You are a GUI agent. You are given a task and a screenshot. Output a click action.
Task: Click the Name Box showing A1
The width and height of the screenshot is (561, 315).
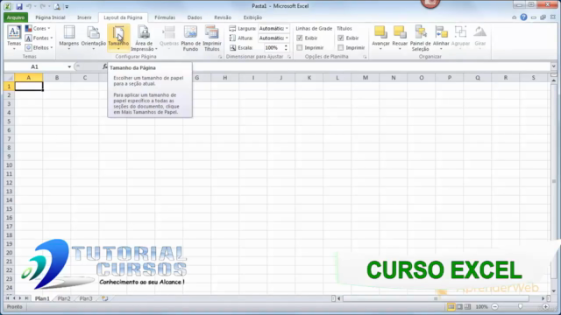click(x=35, y=66)
